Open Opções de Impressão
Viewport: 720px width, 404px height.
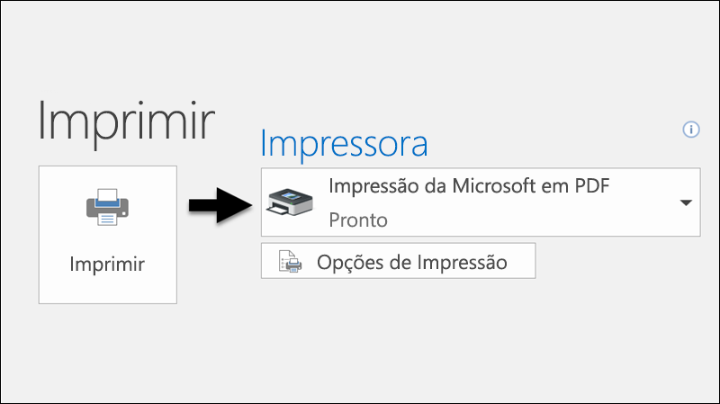[398, 262]
